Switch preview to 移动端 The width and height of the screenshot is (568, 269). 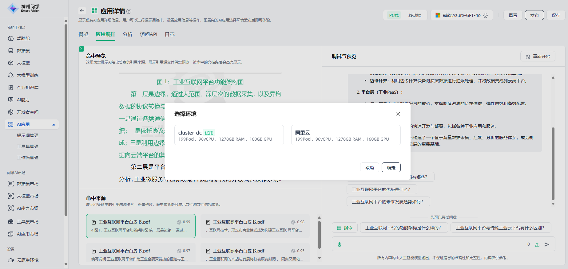415,15
